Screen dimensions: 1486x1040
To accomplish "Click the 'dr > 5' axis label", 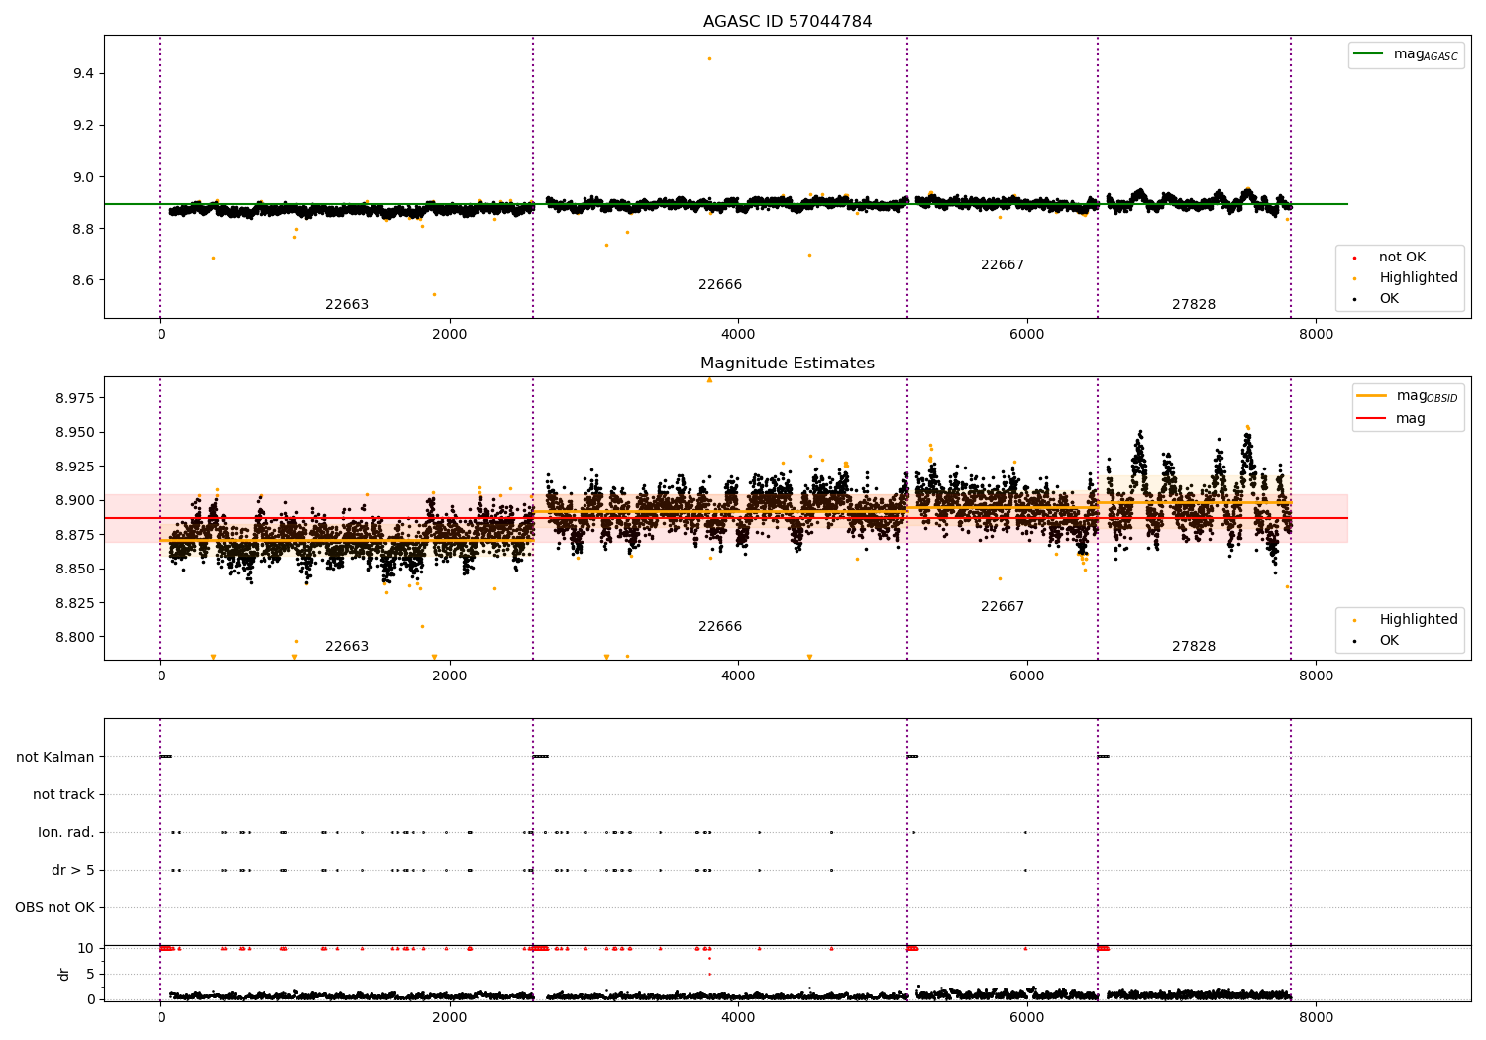I will [x=73, y=870].
